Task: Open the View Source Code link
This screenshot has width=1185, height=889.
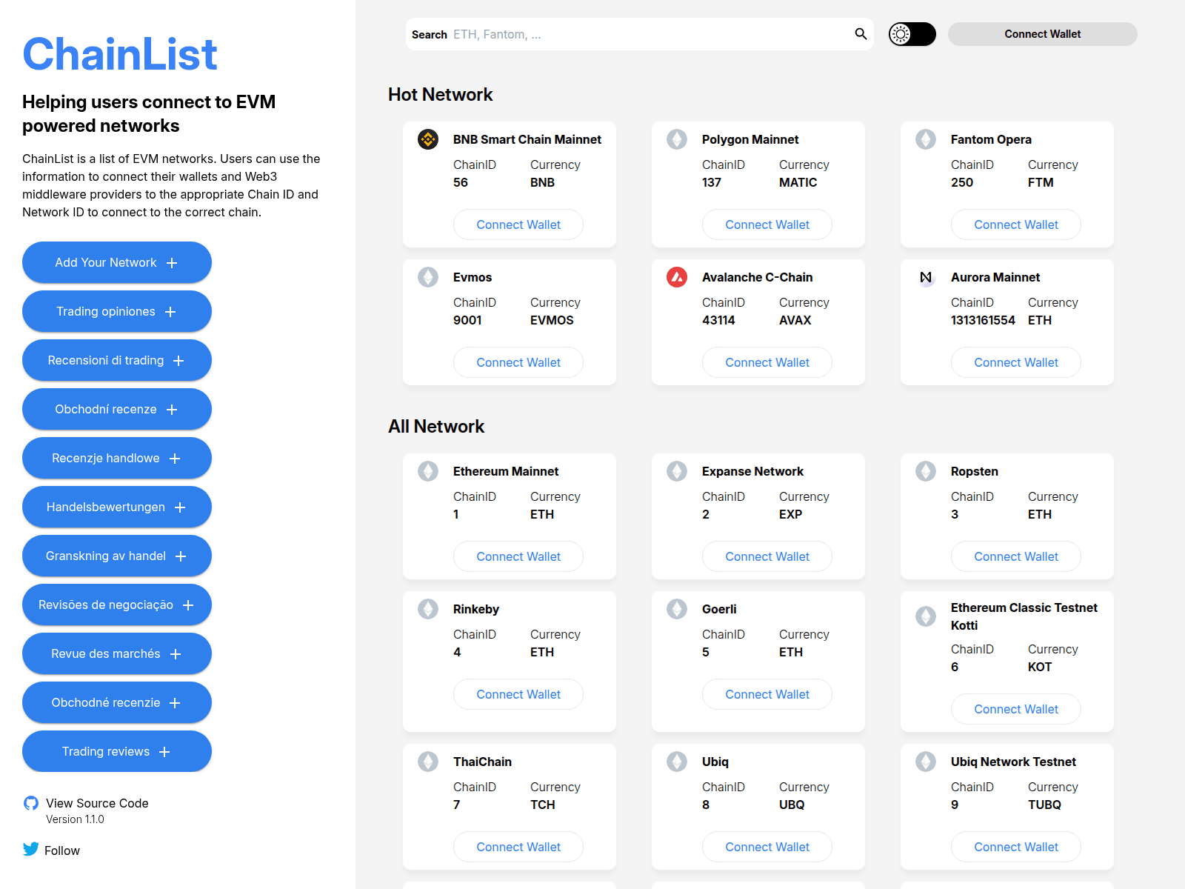Action: pos(97,803)
